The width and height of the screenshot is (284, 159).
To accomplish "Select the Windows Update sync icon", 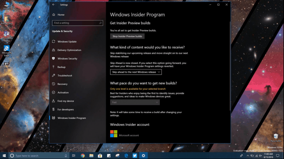I will [54, 42].
